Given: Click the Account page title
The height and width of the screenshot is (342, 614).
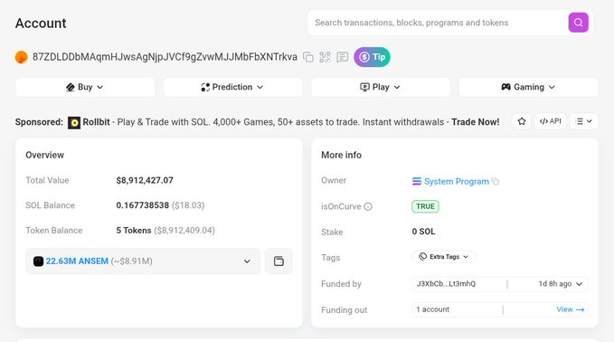Looking at the screenshot, I should coord(41,24).
